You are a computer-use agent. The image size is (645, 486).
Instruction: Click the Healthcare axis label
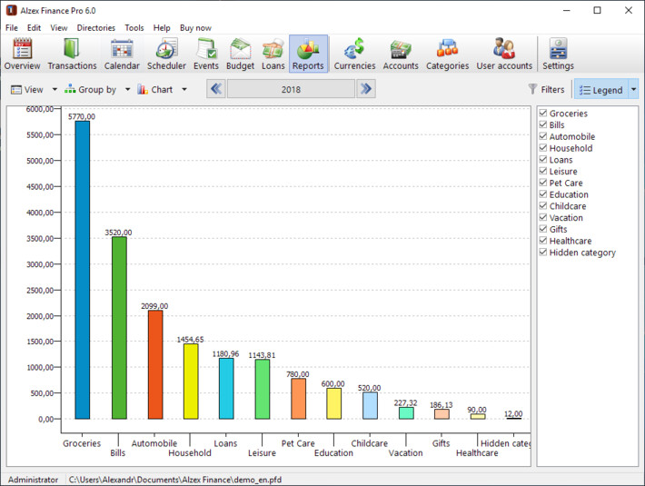click(x=477, y=452)
